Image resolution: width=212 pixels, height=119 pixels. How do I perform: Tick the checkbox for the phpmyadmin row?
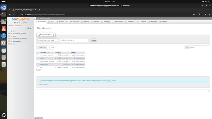(38, 64)
